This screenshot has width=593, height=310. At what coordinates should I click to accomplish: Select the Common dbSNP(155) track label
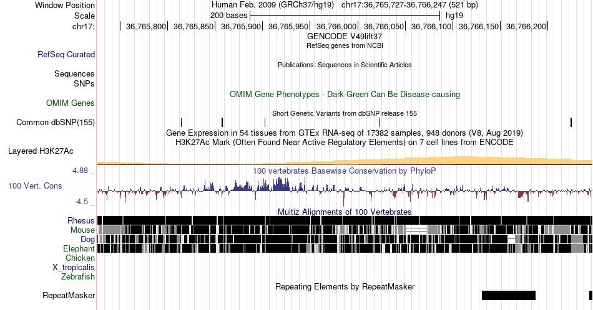[55, 122]
